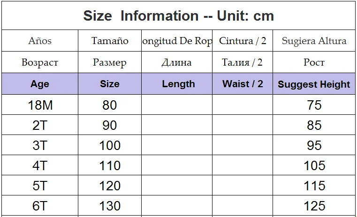Select the size 90 cell
357x217 pixels.
(109, 125)
